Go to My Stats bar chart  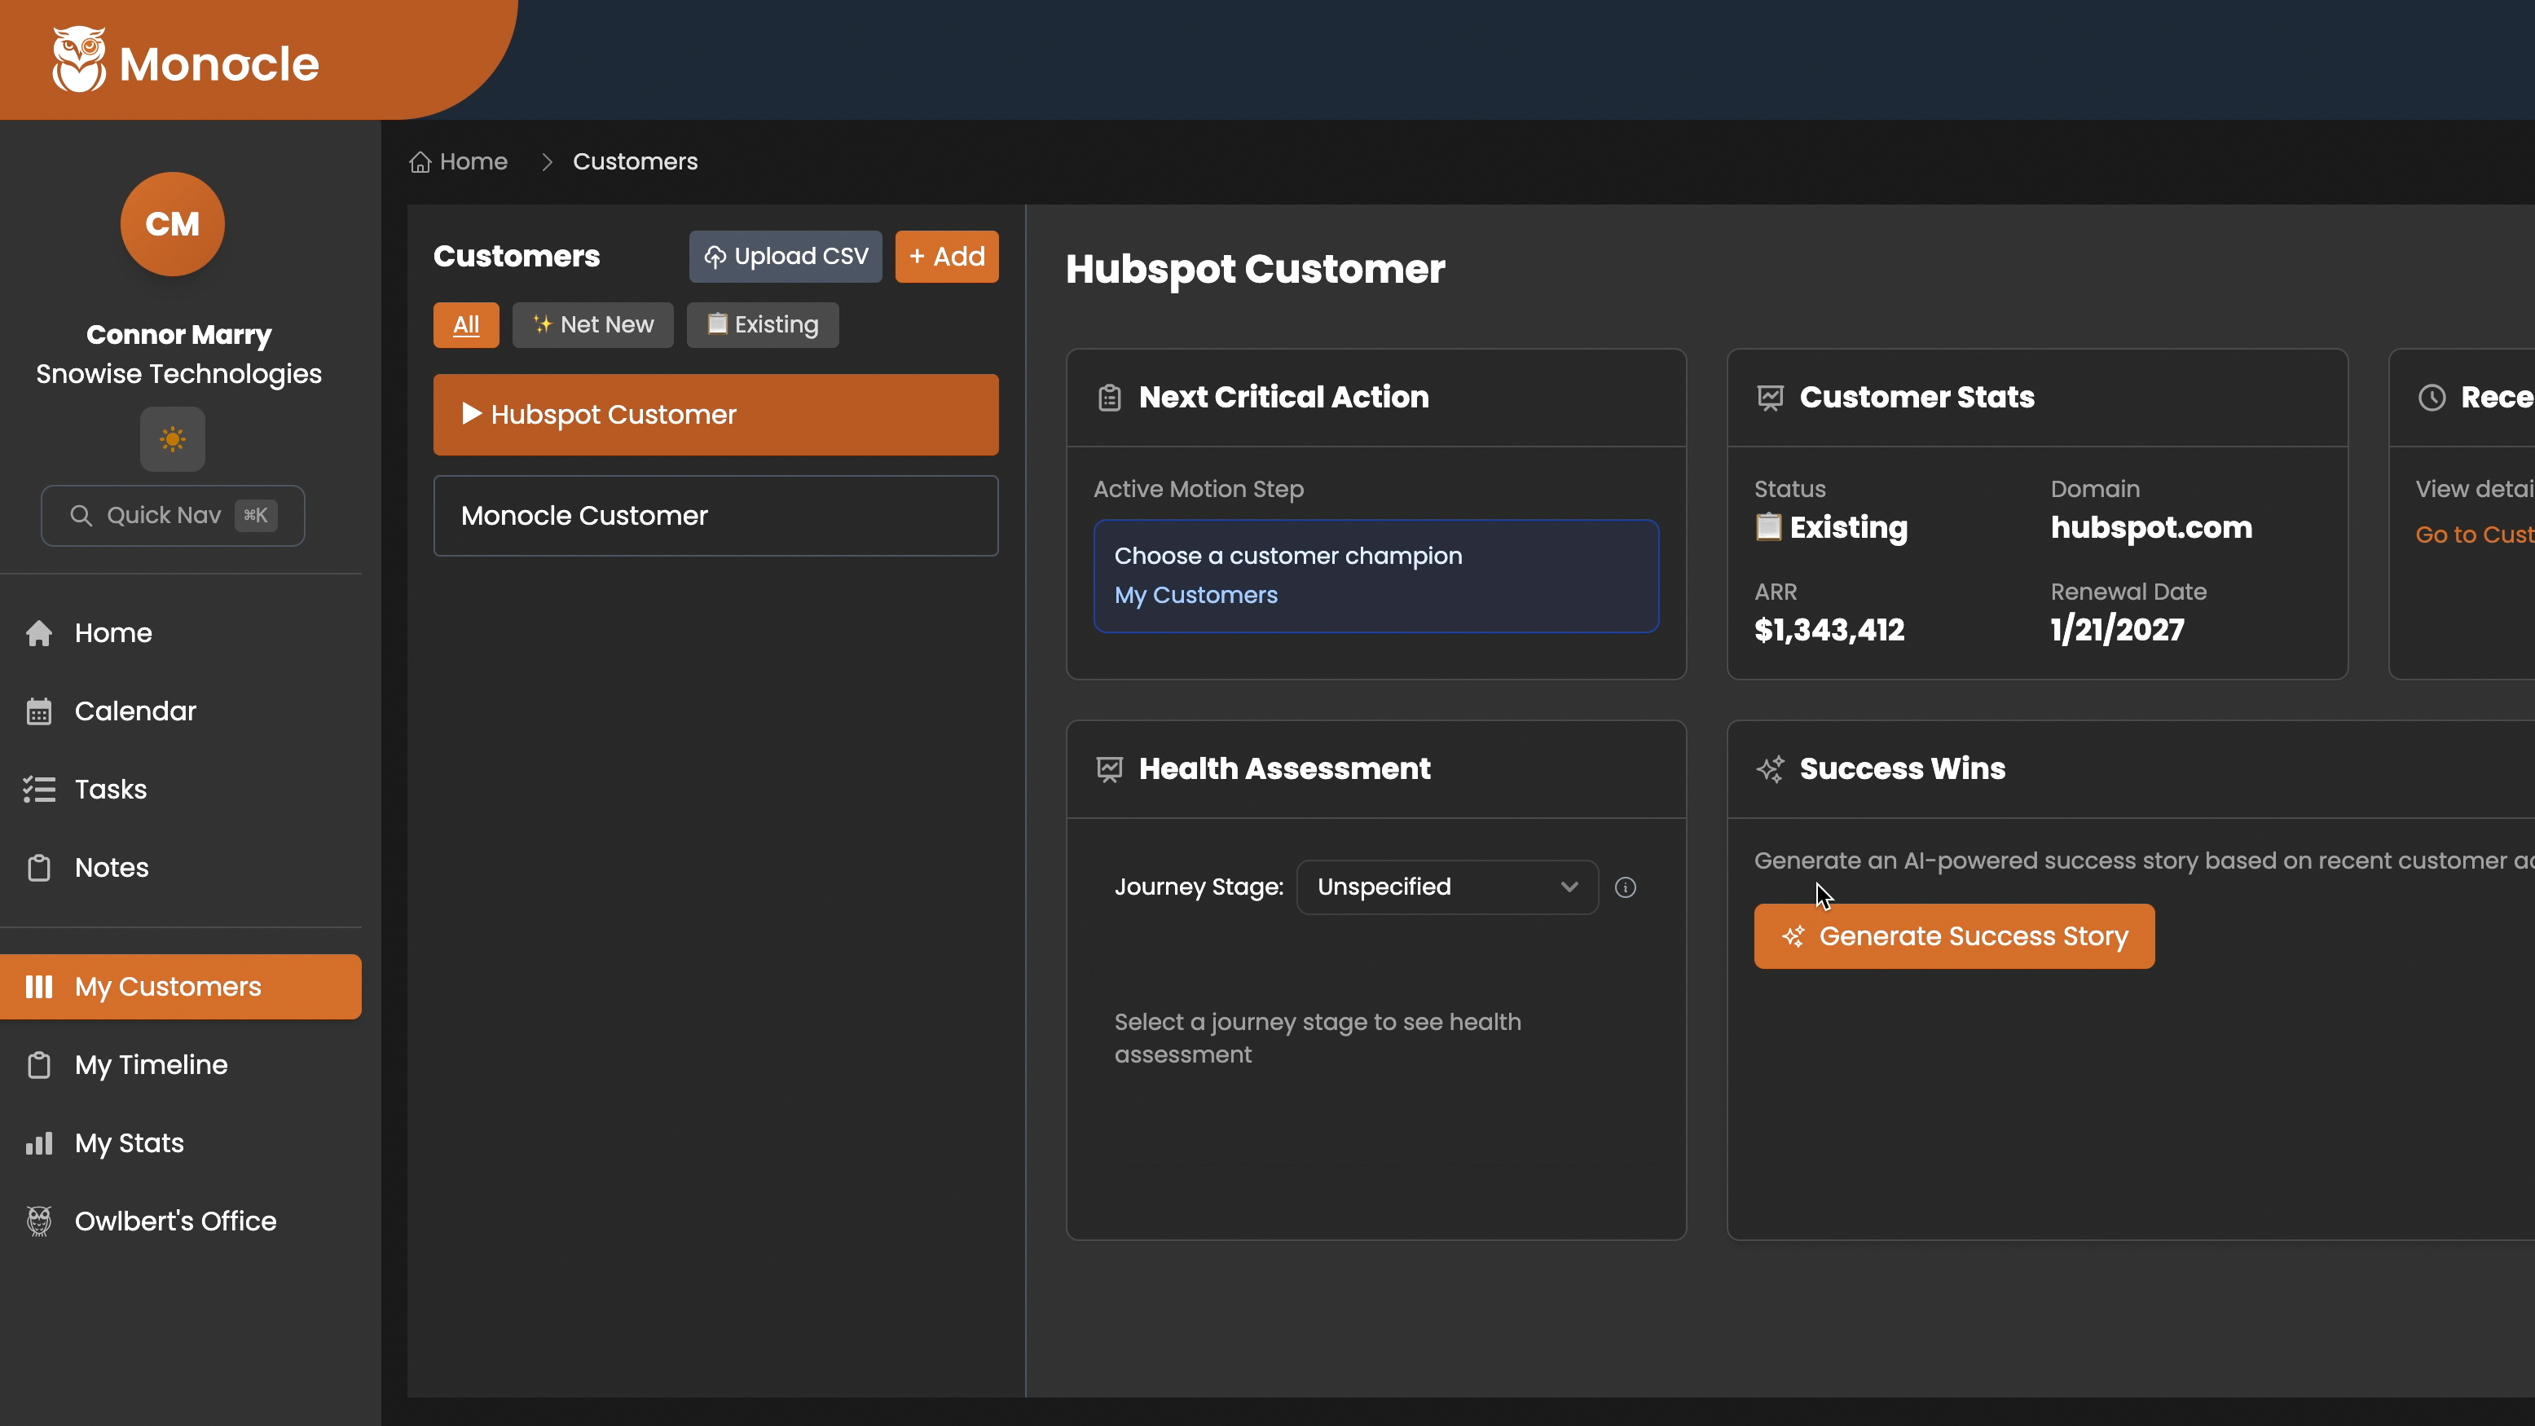39,1142
